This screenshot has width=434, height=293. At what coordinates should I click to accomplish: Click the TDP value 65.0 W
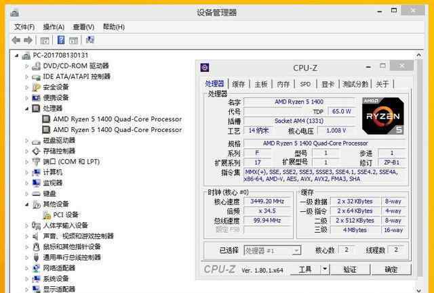[x=341, y=111]
